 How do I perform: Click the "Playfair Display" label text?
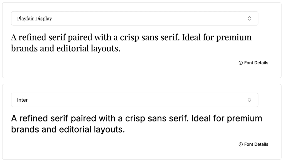click(x=34, y=19)
